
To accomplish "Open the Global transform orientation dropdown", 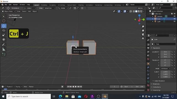I will (x=63, y=8).
